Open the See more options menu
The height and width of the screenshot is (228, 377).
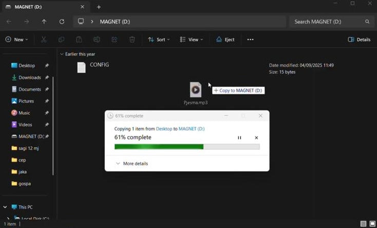click(x=250, y=40)
